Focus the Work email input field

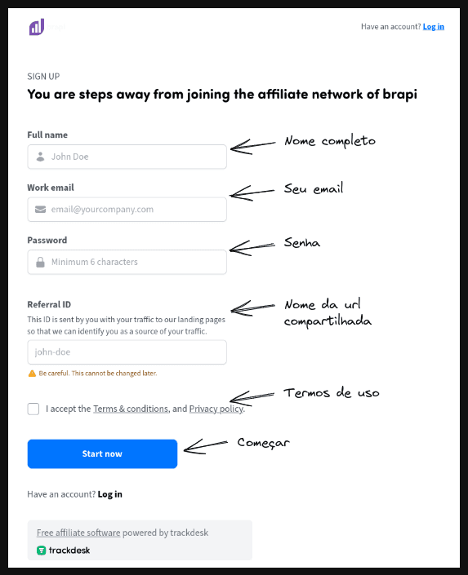tap(127, 210)
